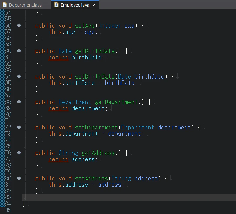The image size is (236, 214).
Task: Collapse the getDepartment method at line 68
Action: 19,102
